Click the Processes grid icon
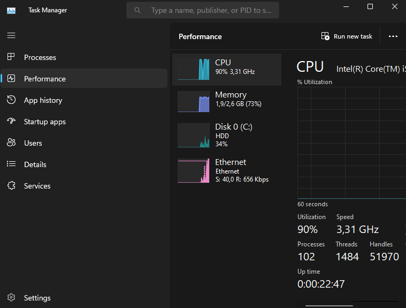 pyautogui.click(x=11, y=57)
